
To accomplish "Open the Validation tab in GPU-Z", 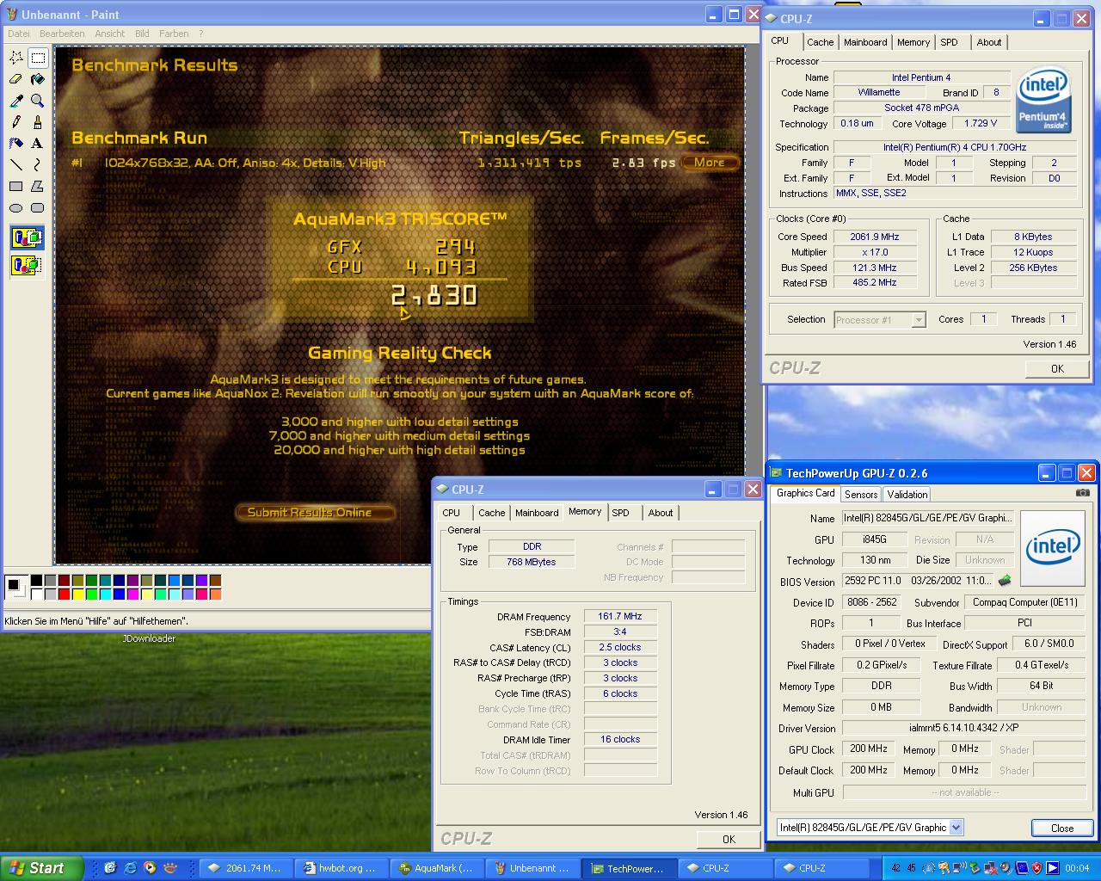I will 907,495.
